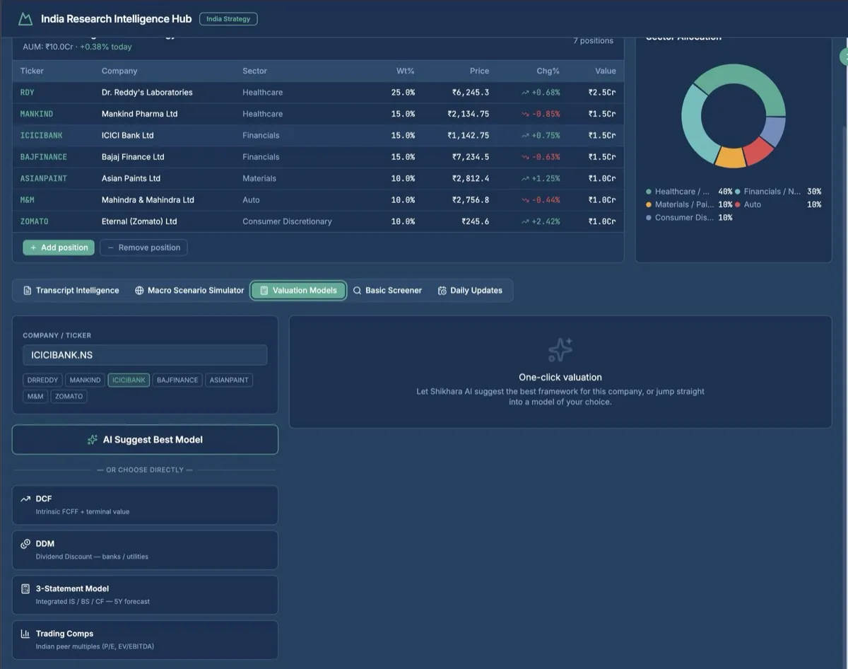Click the orange Materials donut segment
848x669 pixels.
pyautogui.click(x=730, y=157)
